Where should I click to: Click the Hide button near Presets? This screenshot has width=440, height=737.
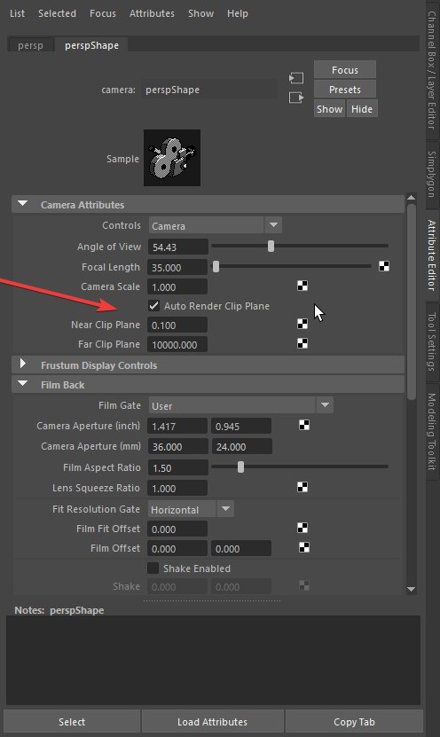pos(362,109)
